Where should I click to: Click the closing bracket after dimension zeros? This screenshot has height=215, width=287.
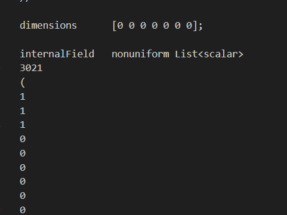tap(195, 26)
